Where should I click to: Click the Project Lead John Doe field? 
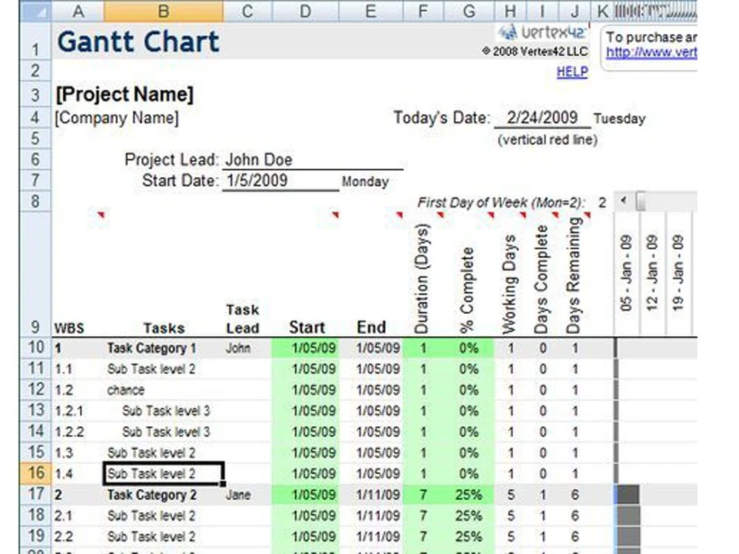(313, 160)
